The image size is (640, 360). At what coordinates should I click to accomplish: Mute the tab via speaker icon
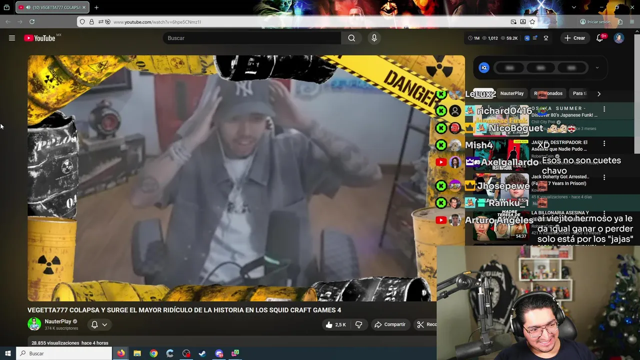pyautogui.click(x=27, y=7)
